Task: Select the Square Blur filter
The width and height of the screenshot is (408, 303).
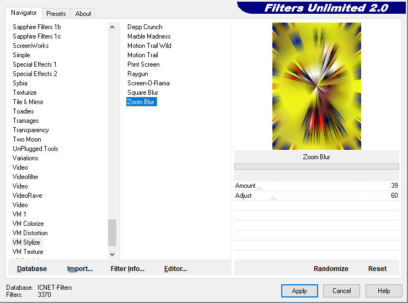Action: [x=143, y=93]
